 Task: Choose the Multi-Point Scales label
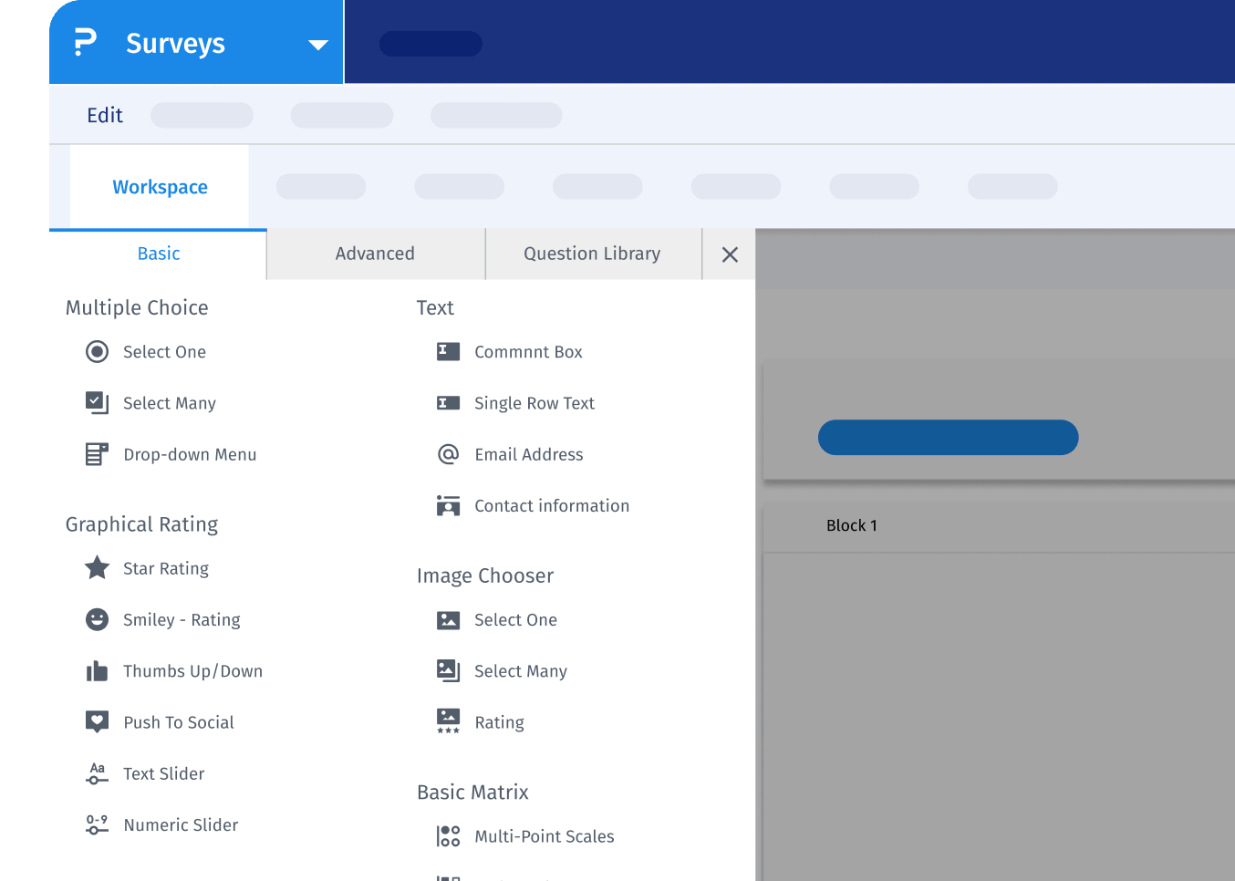click(545, 836)
